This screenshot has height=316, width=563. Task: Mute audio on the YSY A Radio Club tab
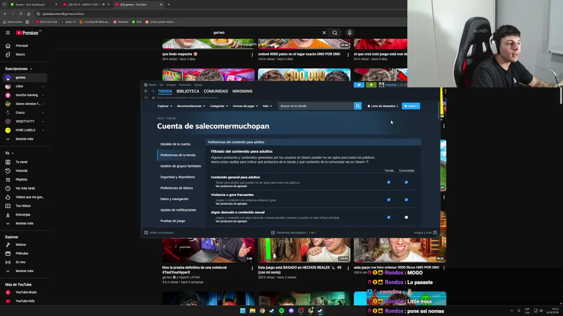point(103,4)
